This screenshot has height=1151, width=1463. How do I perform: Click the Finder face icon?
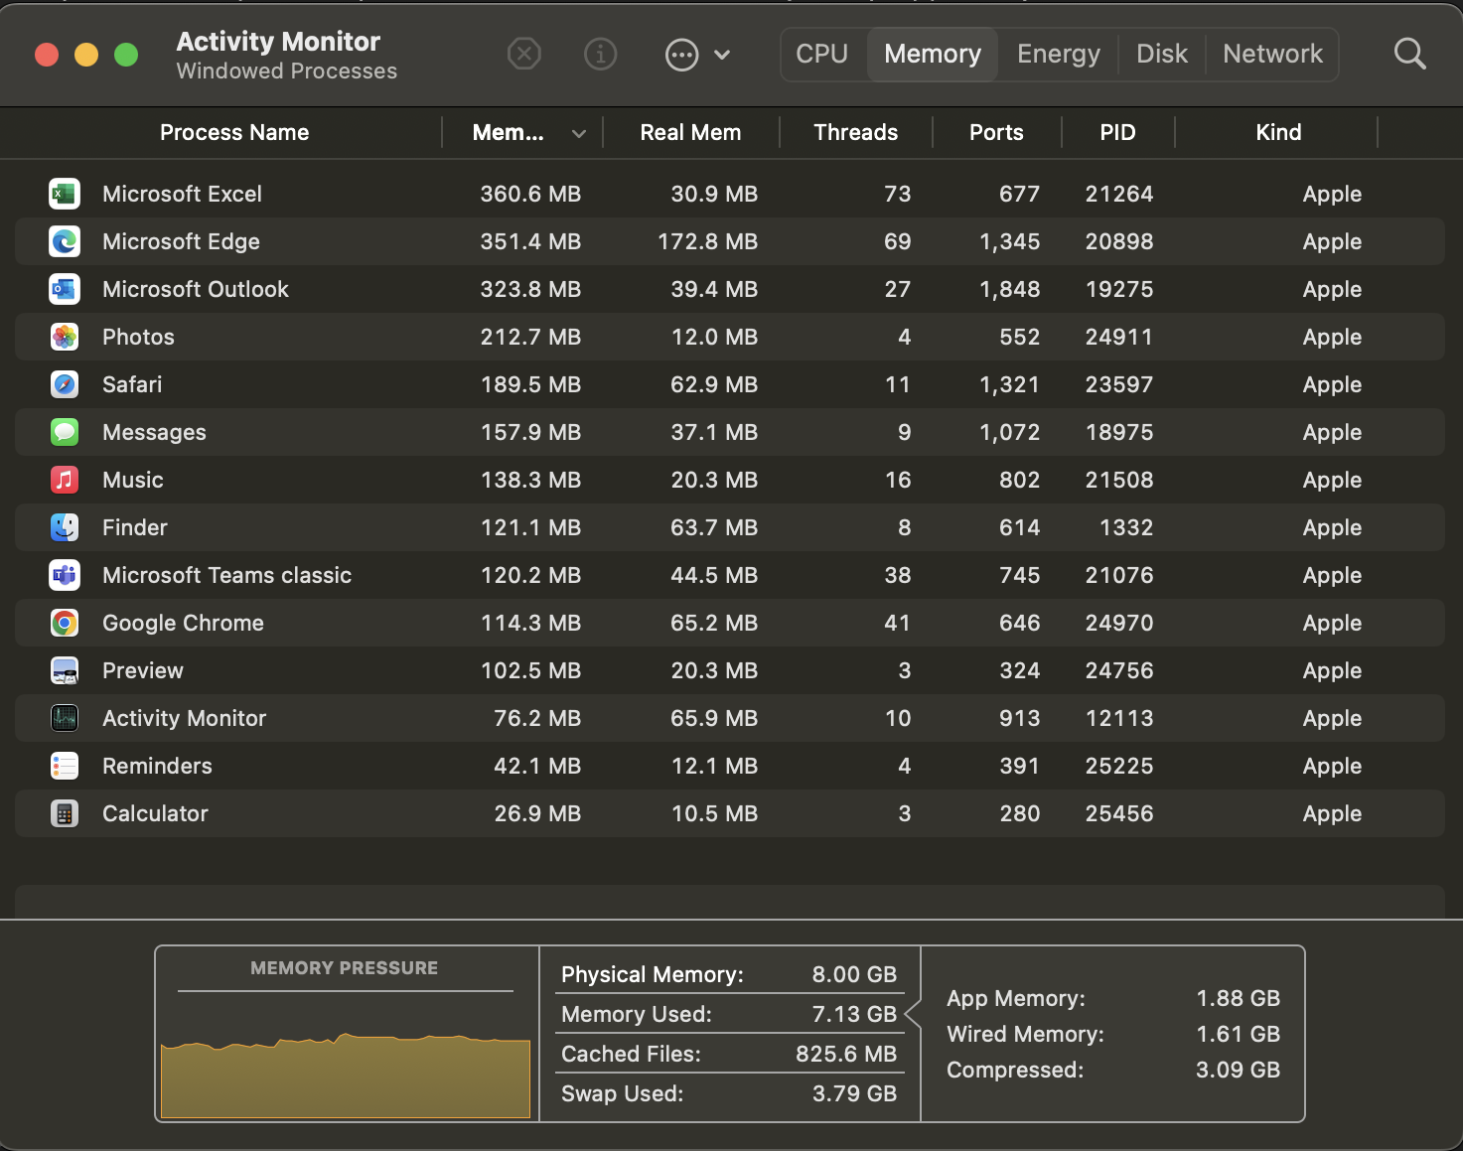coord(65,527)
